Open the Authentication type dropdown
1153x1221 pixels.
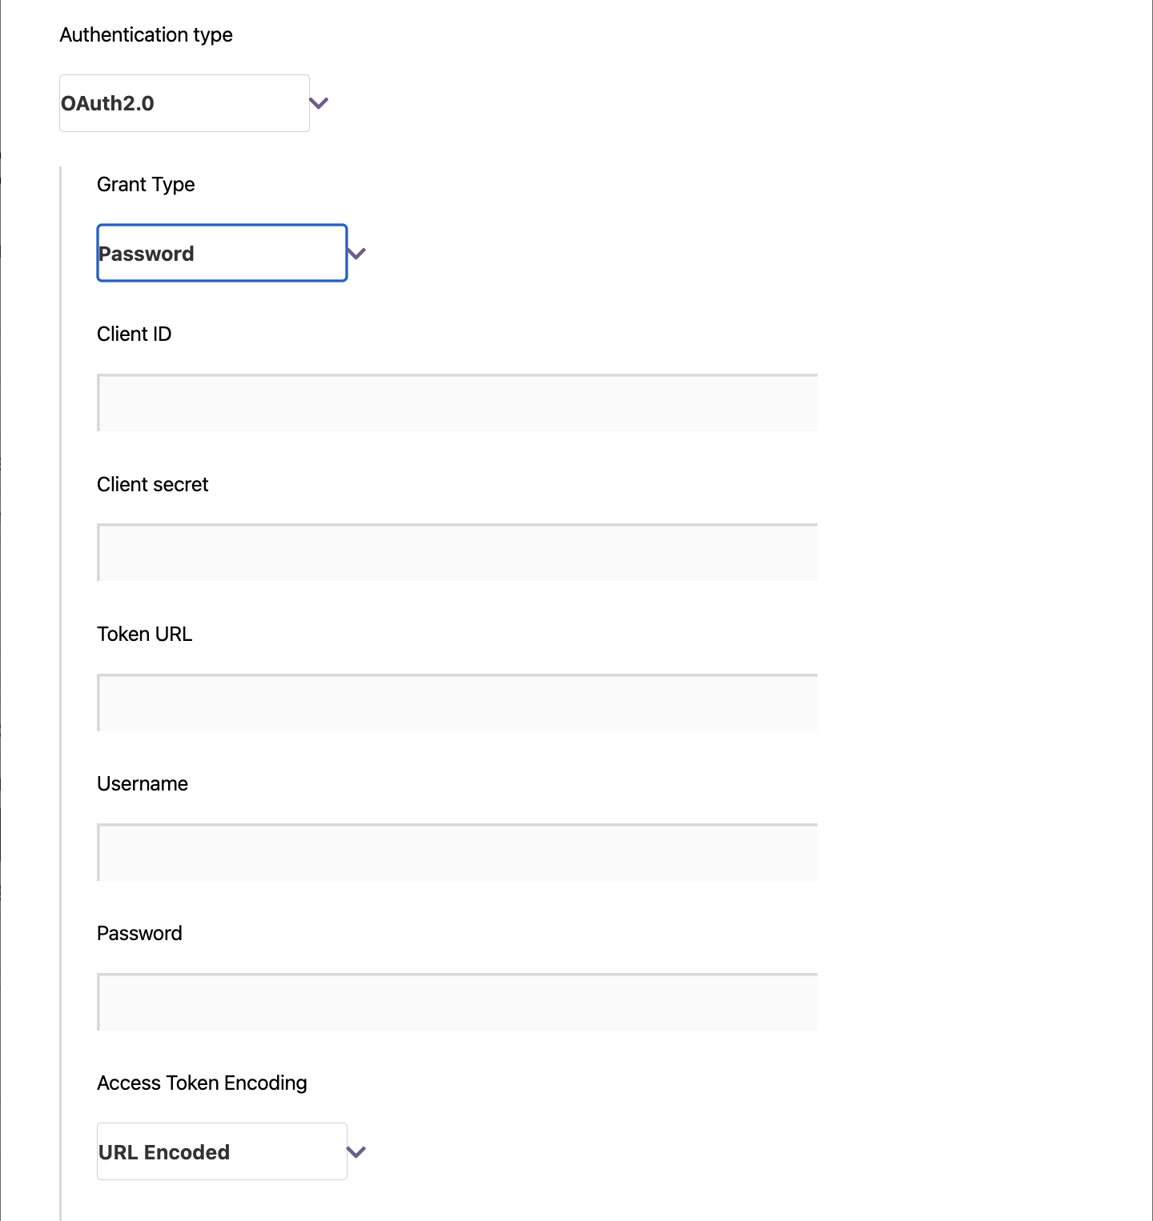[183, 102]
